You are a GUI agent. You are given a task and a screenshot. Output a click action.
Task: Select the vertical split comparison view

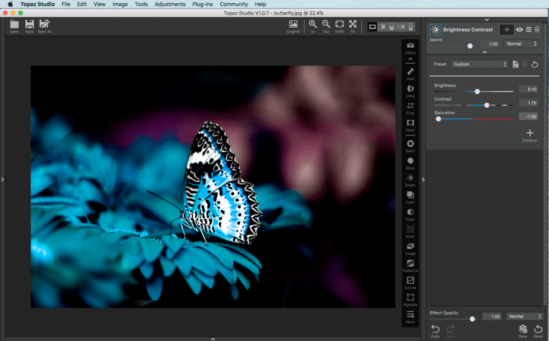(391, 27)
